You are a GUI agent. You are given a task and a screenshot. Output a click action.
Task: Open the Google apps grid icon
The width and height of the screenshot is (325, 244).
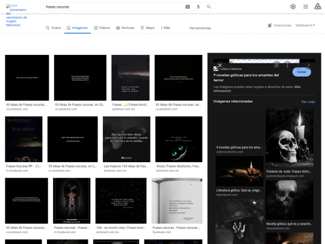(306, 7)
